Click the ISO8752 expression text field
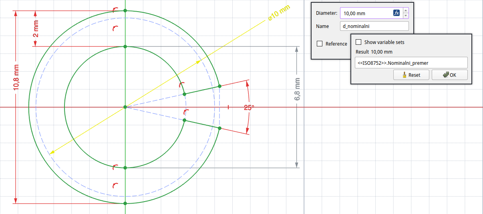 (411, 63)
